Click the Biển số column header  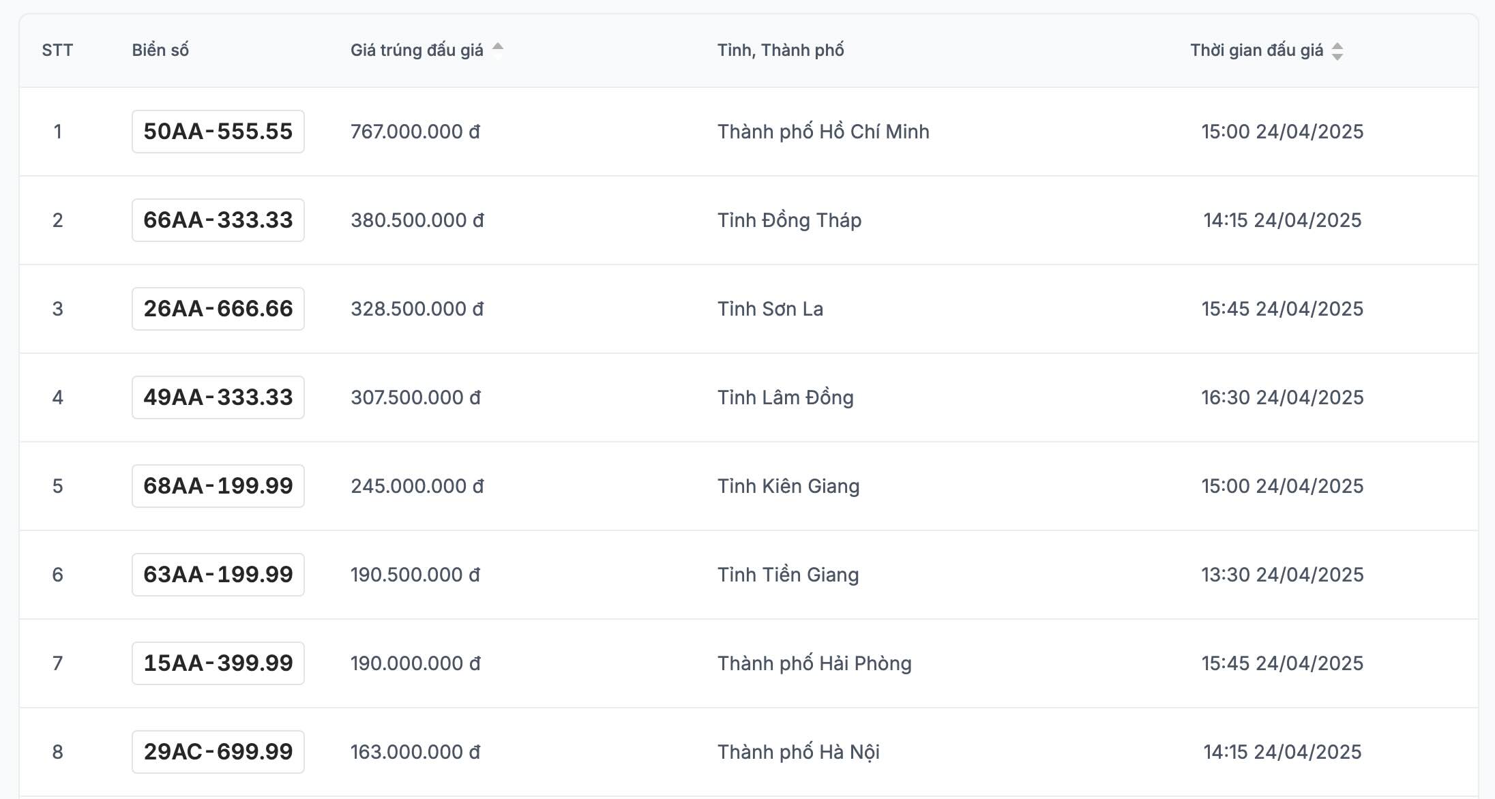[160, 50]
